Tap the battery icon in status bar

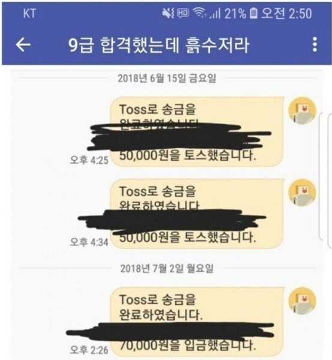[253, 13]
